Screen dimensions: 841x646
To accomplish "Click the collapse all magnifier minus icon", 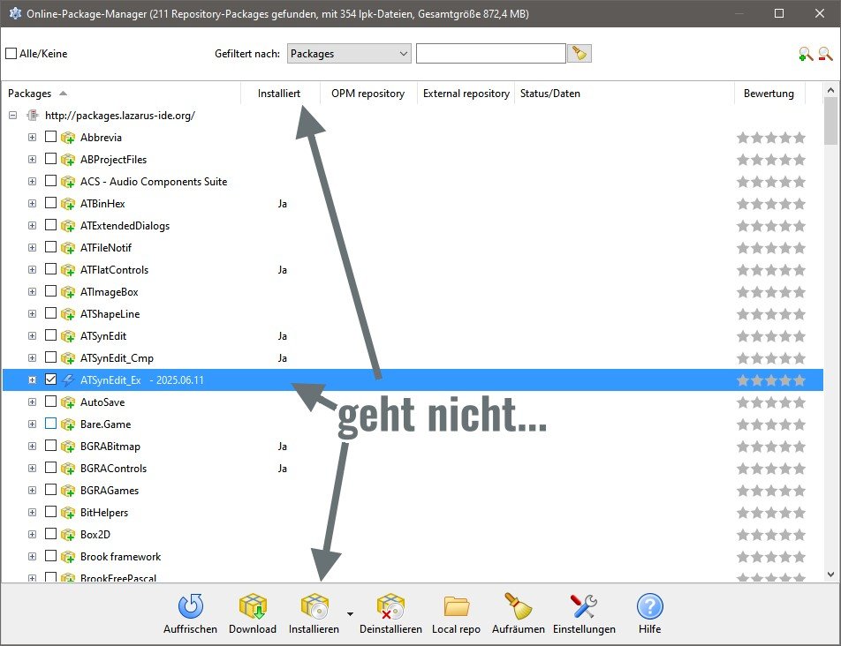I will click(825, 54).
